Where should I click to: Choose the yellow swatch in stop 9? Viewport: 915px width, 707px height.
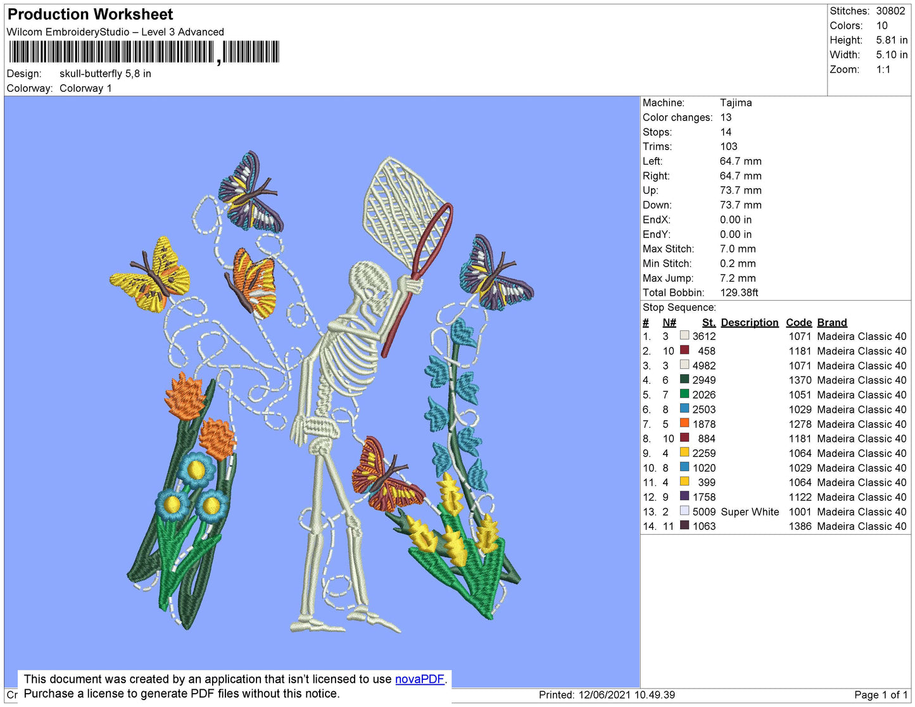pyautogui.click(x=685, y=452)
